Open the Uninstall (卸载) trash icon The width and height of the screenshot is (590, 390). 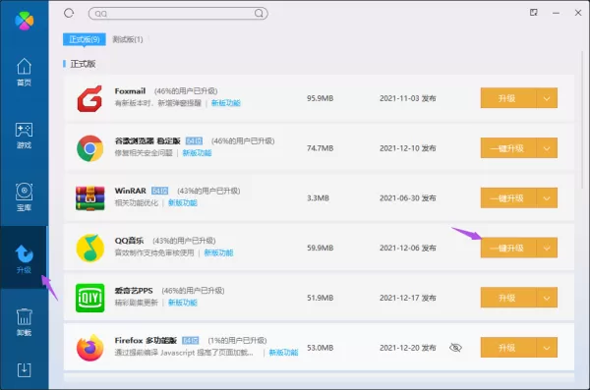point(24,322)
